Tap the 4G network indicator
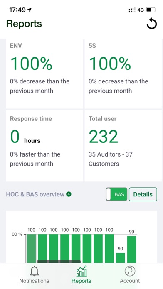 coord(141,10)
